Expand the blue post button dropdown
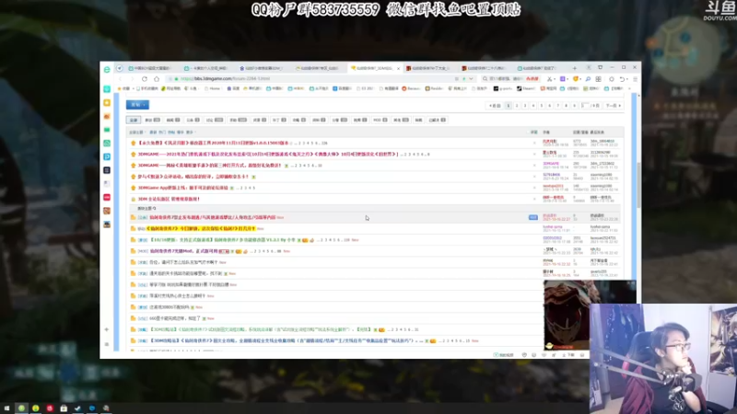The height and width of the screenshot is (414, 737). pyautogui.click(x=145, y=105)
